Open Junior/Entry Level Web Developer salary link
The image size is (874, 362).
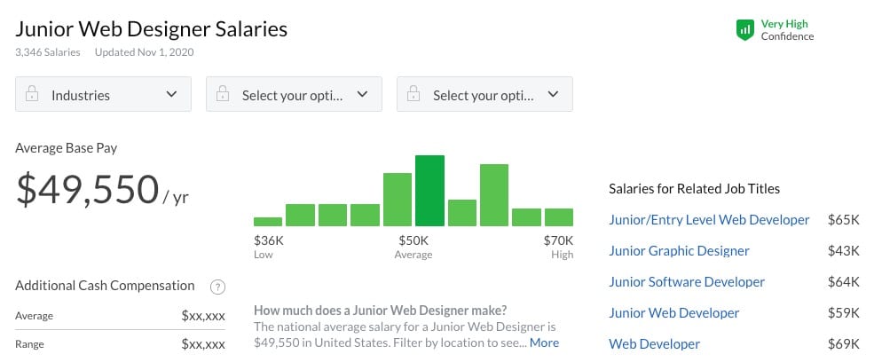click(x=709, y=220)
